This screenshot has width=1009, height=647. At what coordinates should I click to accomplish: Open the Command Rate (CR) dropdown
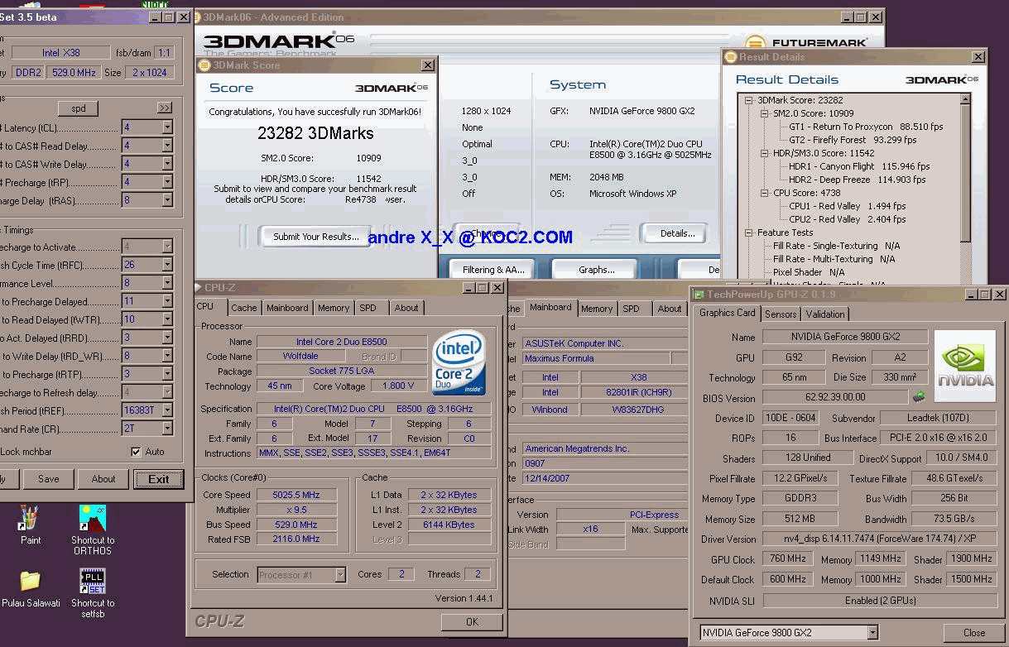point(167,429)
